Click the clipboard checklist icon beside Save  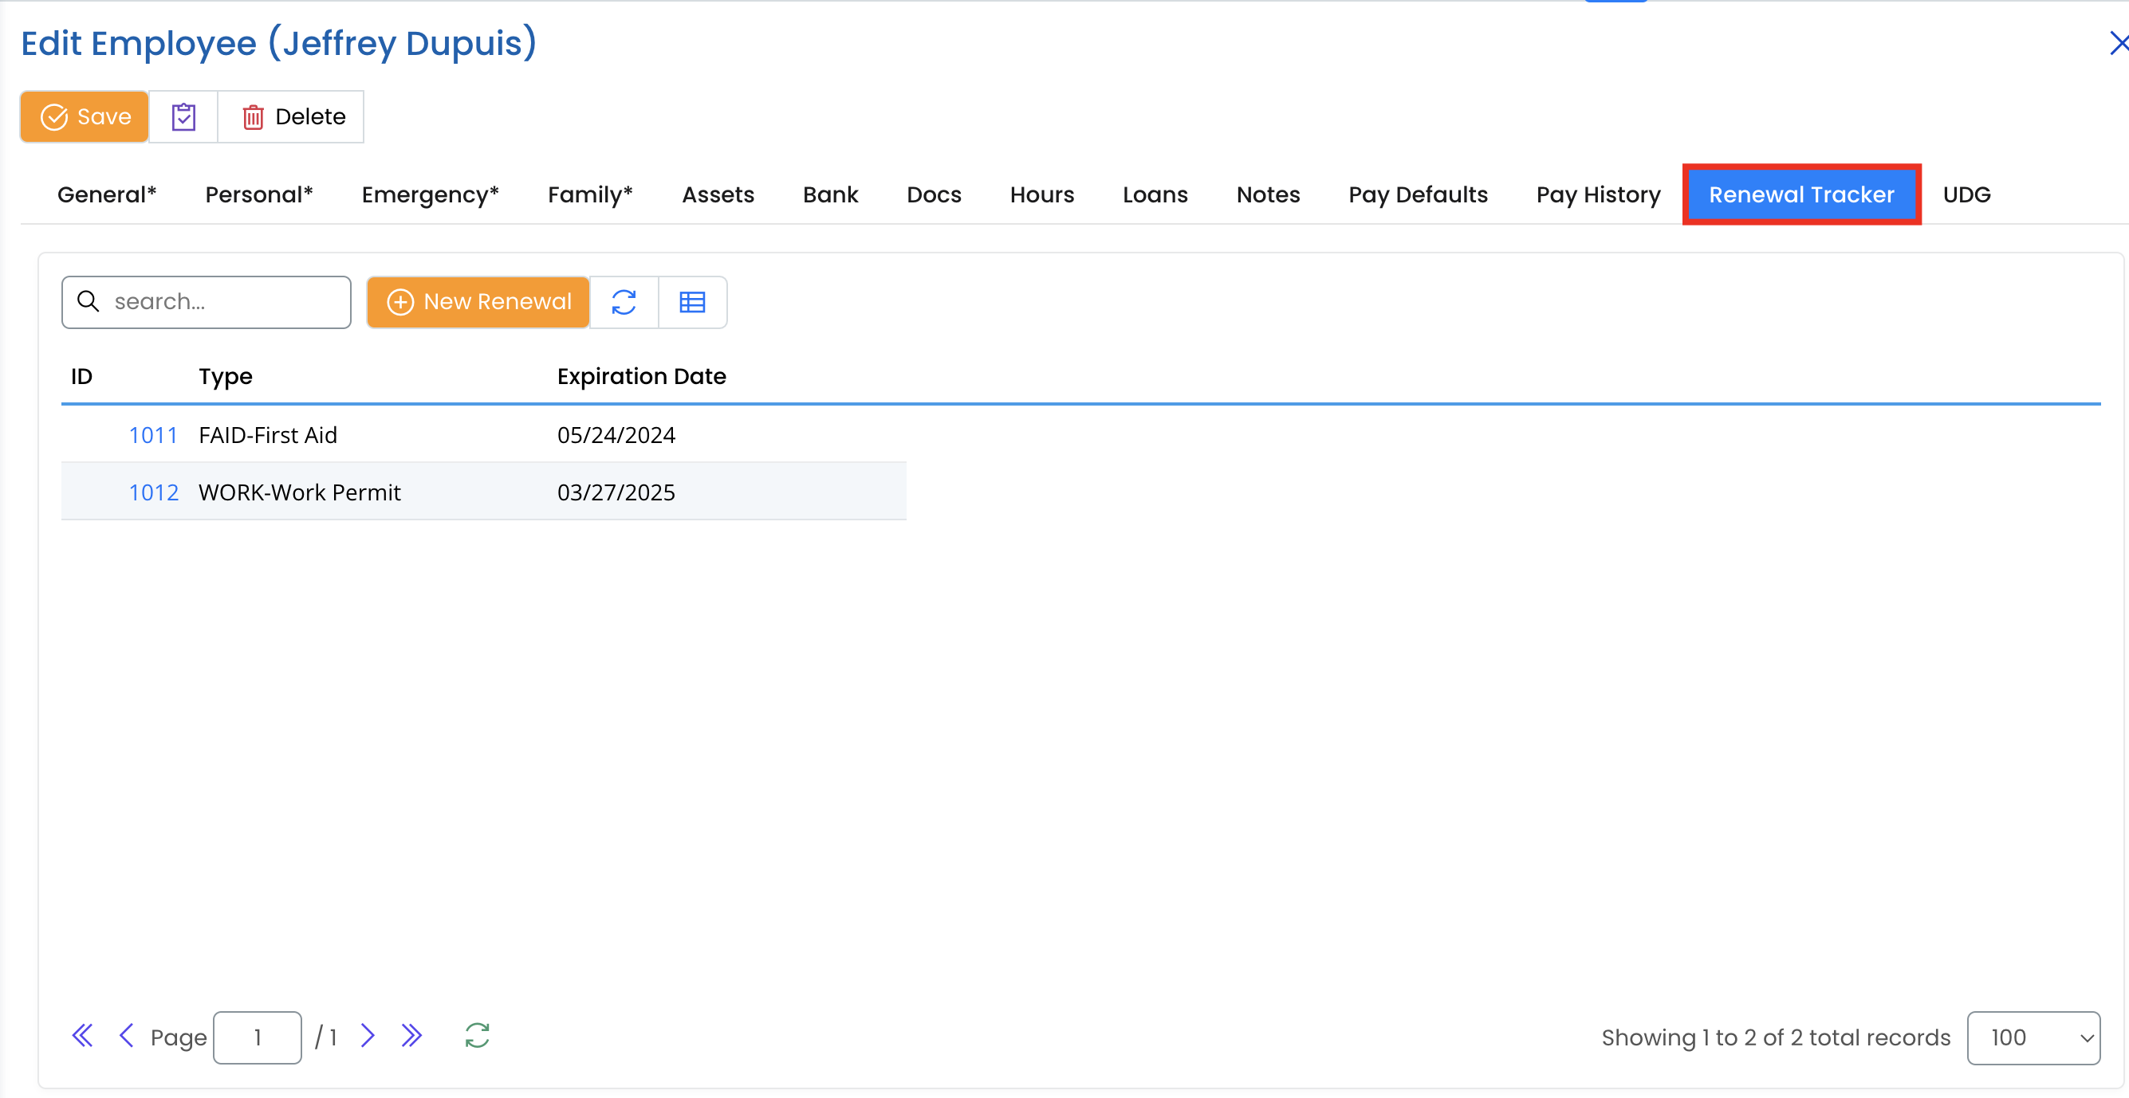tap(183, 116)
